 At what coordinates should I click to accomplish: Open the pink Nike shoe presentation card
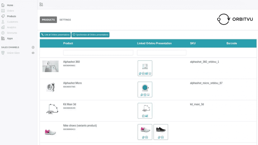(145, 132)
